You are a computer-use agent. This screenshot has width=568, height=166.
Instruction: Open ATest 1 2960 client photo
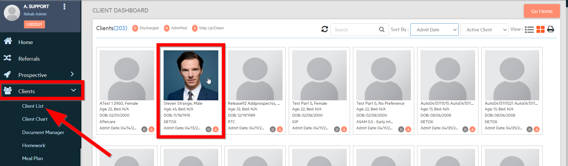pyautogui.click(x=127, y=75)
